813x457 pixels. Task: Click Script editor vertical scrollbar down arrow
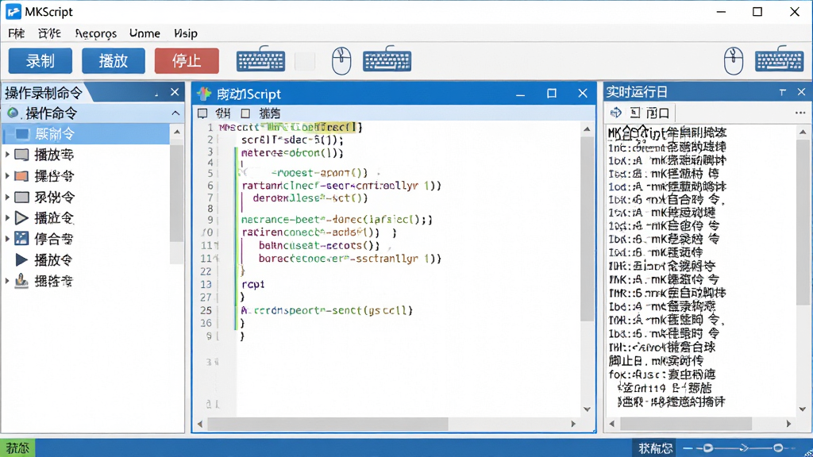tap(587, 409)
